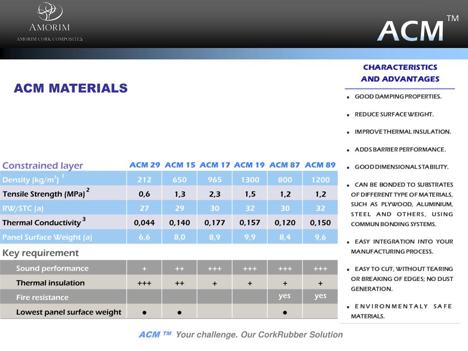Select the Thermal Conductivity value 0,044
This screenshot has width=468, height=351.
coord(144,223)
